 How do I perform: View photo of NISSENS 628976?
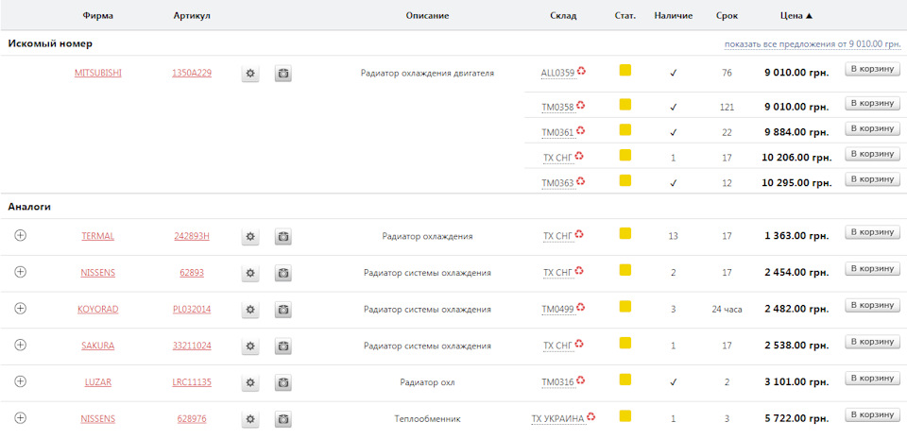(x=282, y=419)
